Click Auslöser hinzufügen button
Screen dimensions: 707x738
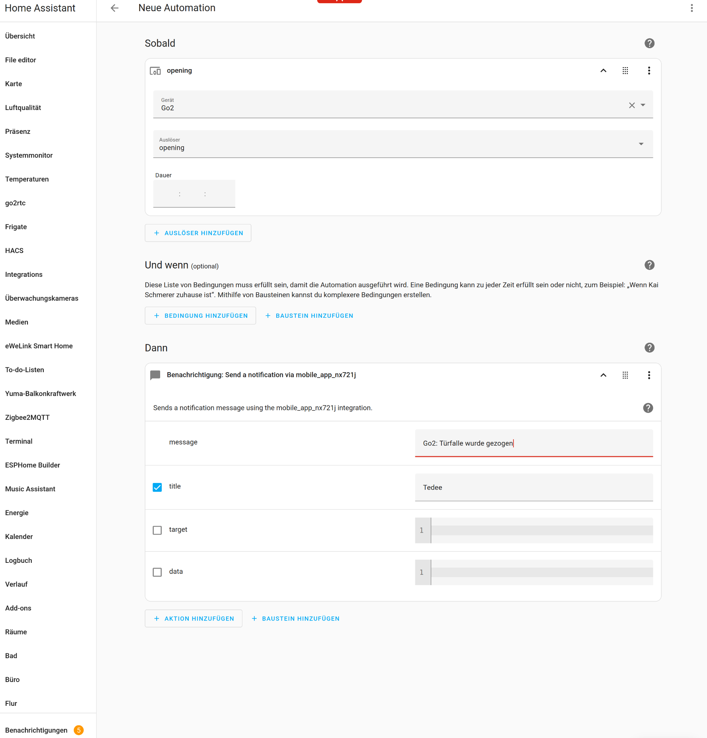(x=198, y=233)
